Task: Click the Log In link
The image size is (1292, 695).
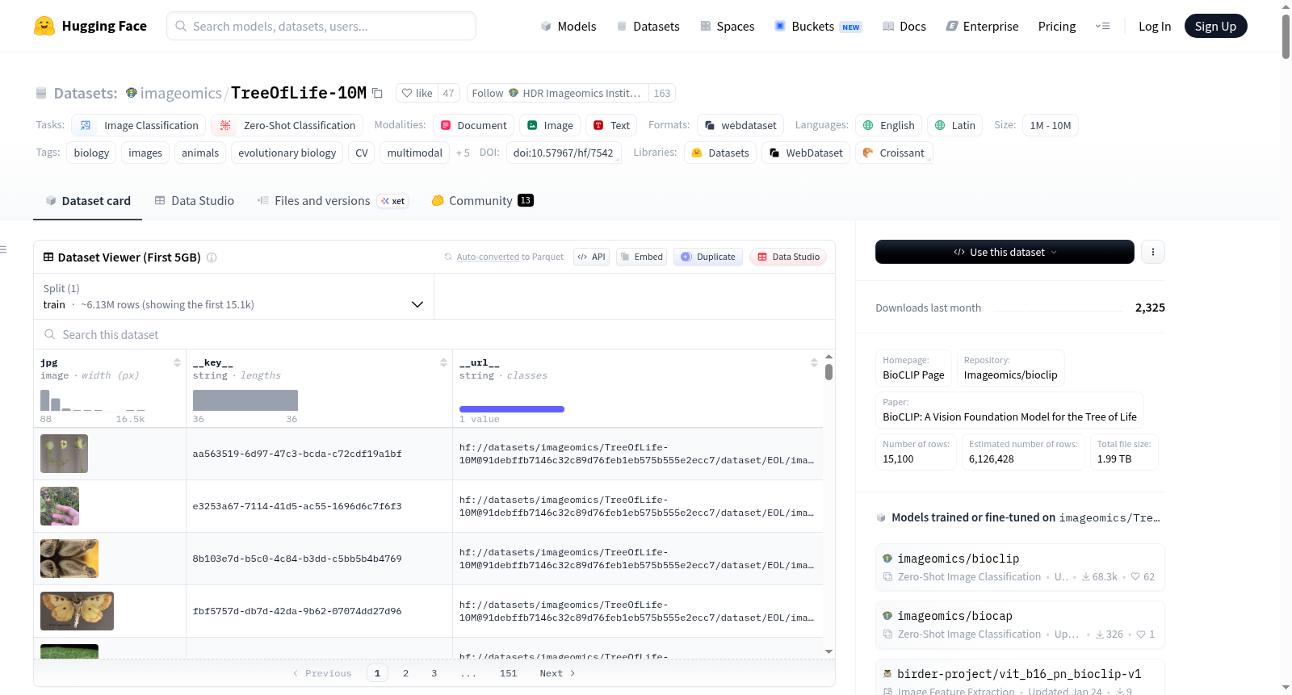Action: (x=1155, y=27)
